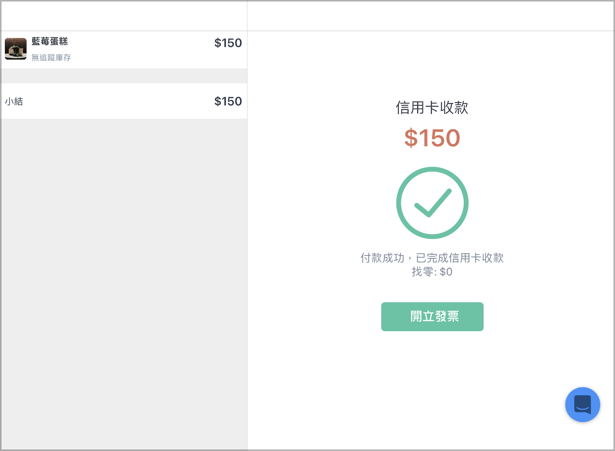
Task: Click the subtotal $150 amount
Action: pyautogui.click(x=228, y=101)
